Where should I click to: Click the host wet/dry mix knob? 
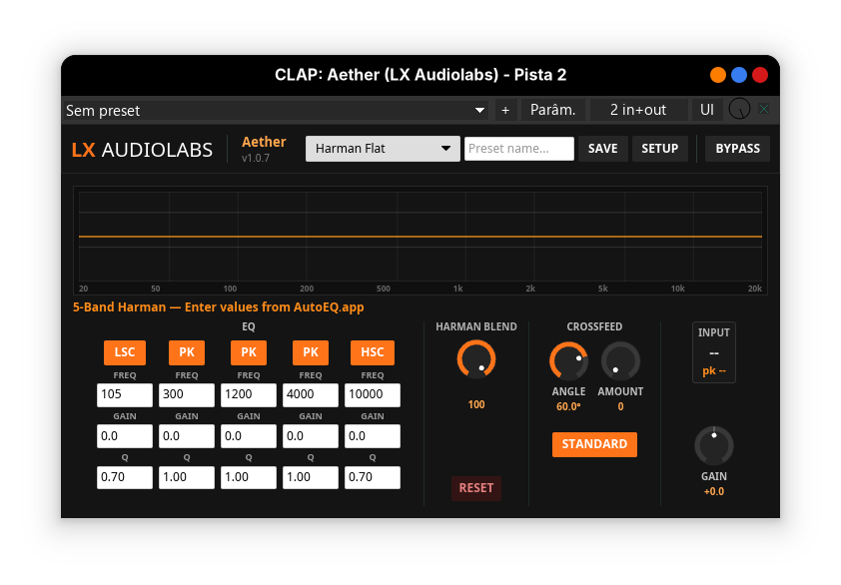click(x=740, y=109)
